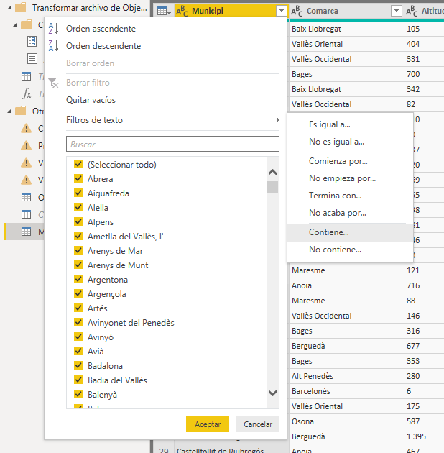Open the Comarca column filter dropdown
Screen dimensions: 444x453
coord(396,11)
